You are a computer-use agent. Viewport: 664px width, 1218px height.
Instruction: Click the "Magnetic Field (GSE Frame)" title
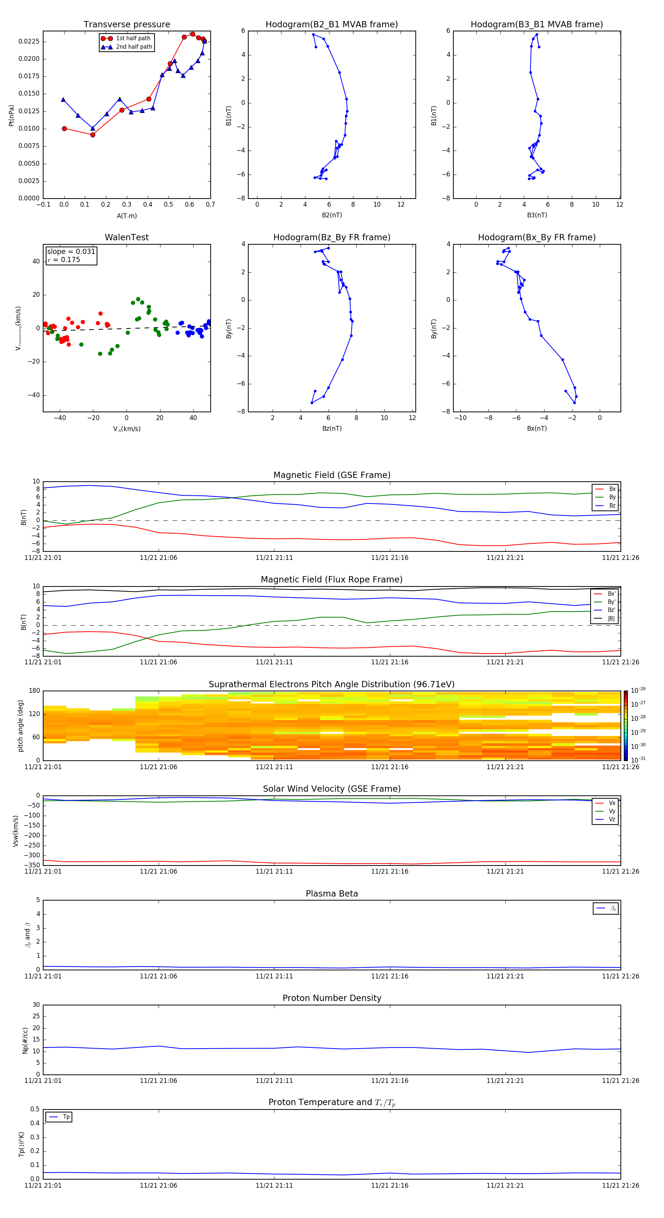pyautogui.click(x=332, y=475)
